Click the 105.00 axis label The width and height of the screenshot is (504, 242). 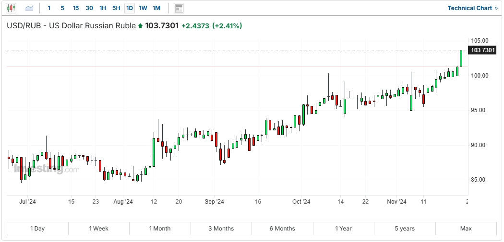(480, 41)
